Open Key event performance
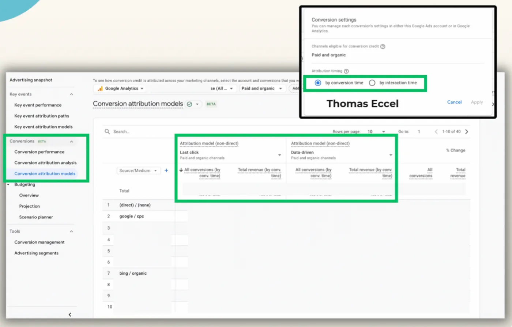The height and width of the screenshot is (327, 512). coord(38,105)
